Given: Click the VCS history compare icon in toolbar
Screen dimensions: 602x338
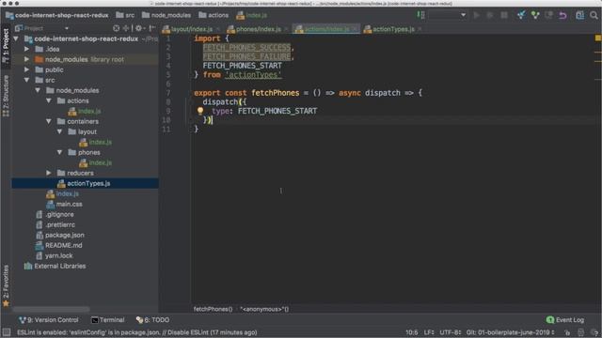Looking at the screenshot, I should coord(548,15).
